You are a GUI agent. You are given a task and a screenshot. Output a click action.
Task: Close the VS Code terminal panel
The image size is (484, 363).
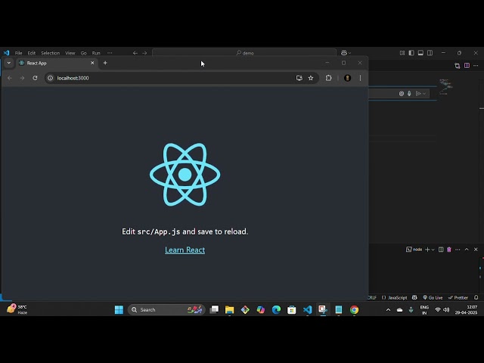point(476,250)
